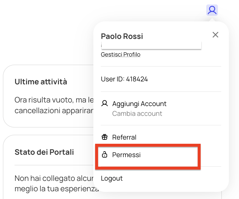
Task: Open the Permessi menu entry
Action: [126, 155]
